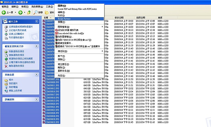Go back with the 上一頁 arrow button

click(7, 12)
